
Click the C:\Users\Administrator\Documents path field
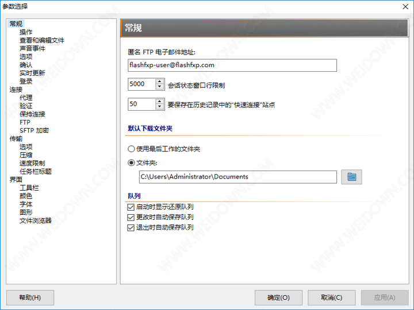[238, 177]
